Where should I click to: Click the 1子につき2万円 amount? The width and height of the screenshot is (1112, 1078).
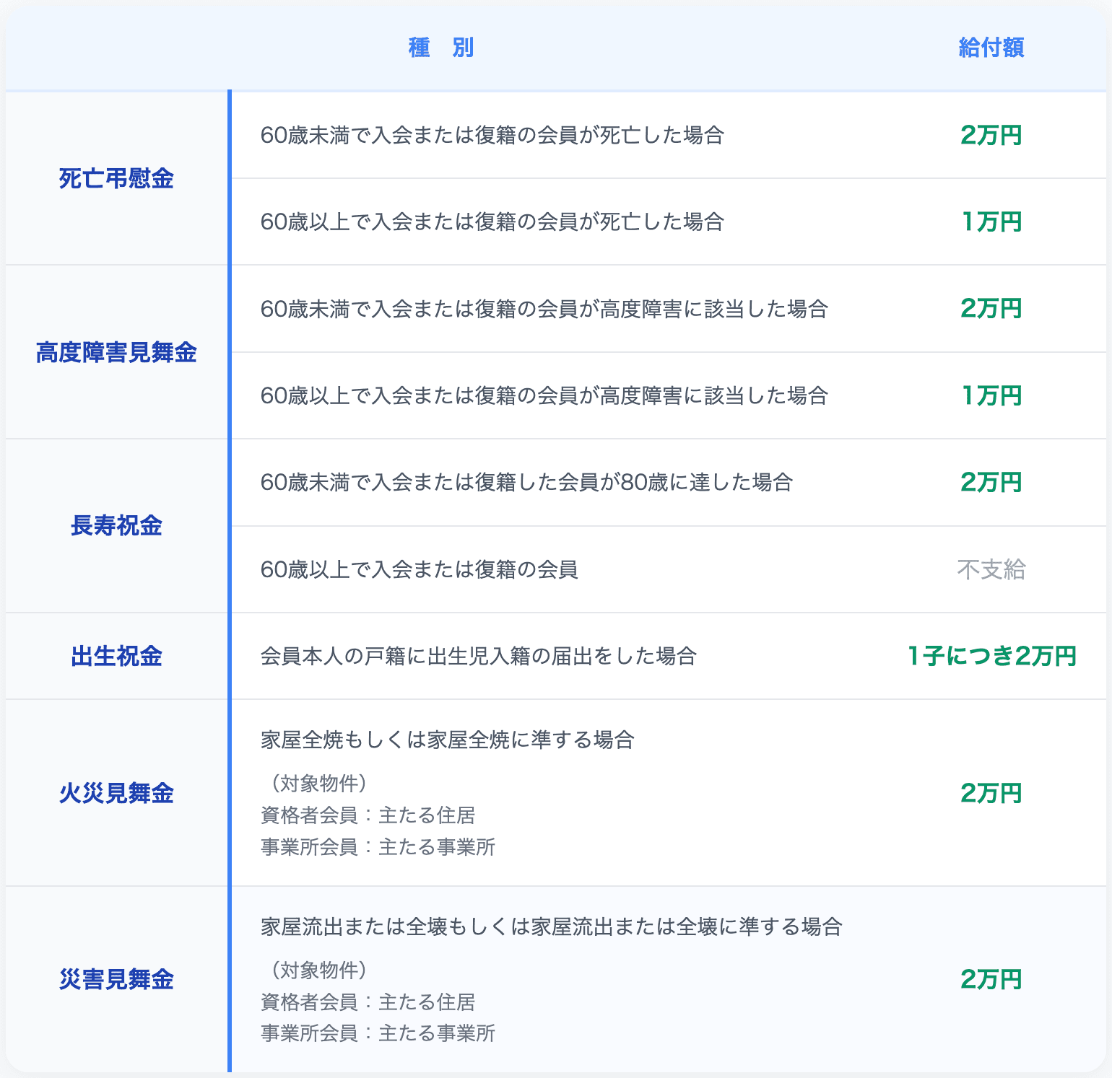[991, 656]
